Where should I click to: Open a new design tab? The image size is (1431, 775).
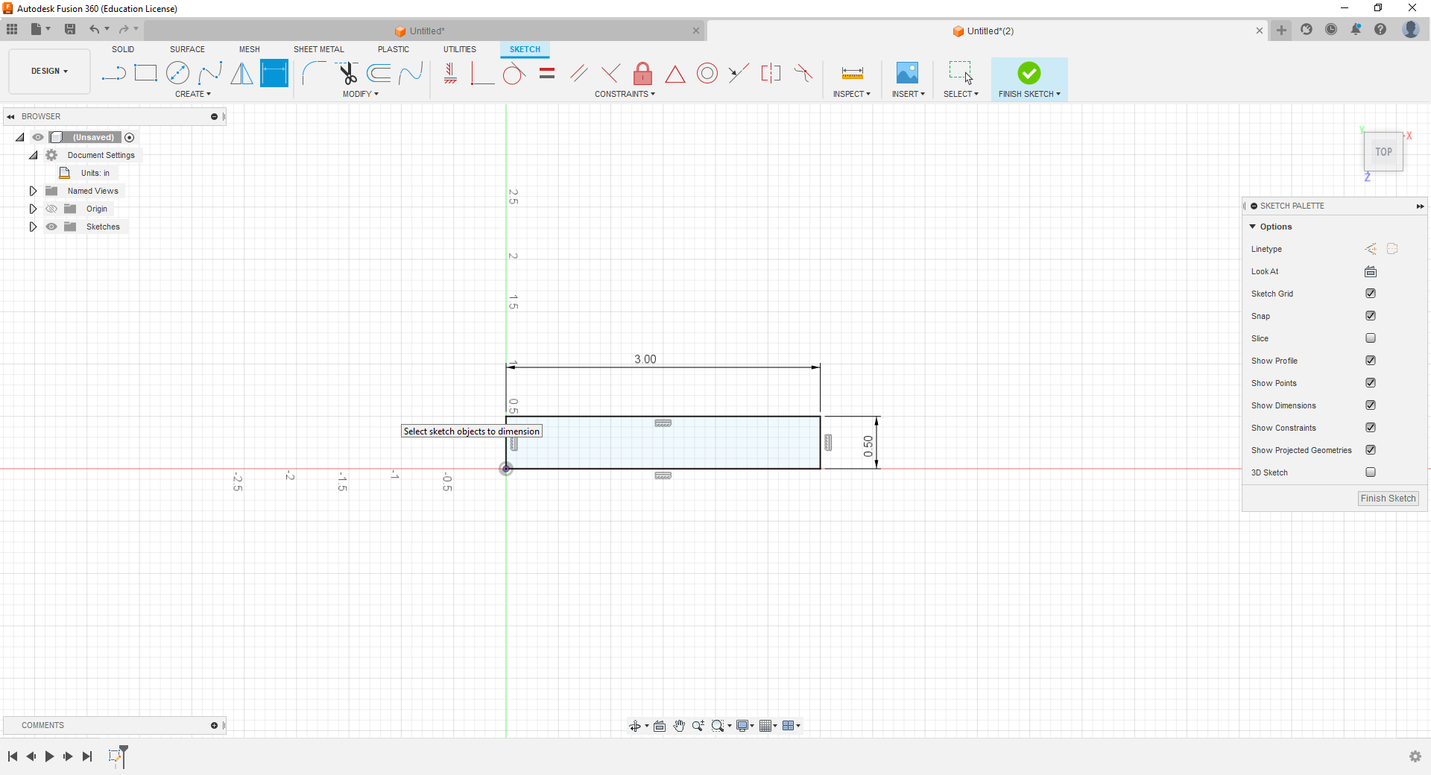click(1281, 31)
